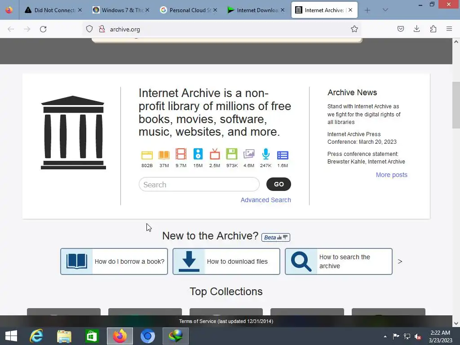Image resolution: width=460 pixels, height=345 pixels.
Task: Launch Internet Explorer from taskbar
Action: point(36,336)
